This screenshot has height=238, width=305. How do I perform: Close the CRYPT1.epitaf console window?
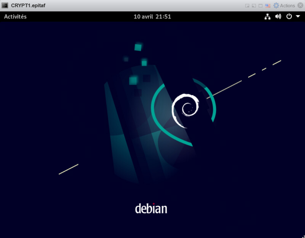(x=300, y=5)
